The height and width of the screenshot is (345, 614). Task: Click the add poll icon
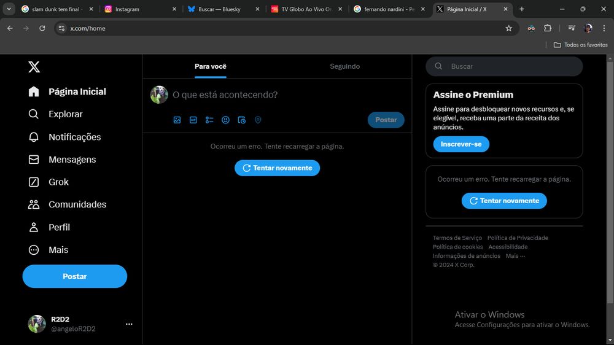click(209, 120)
